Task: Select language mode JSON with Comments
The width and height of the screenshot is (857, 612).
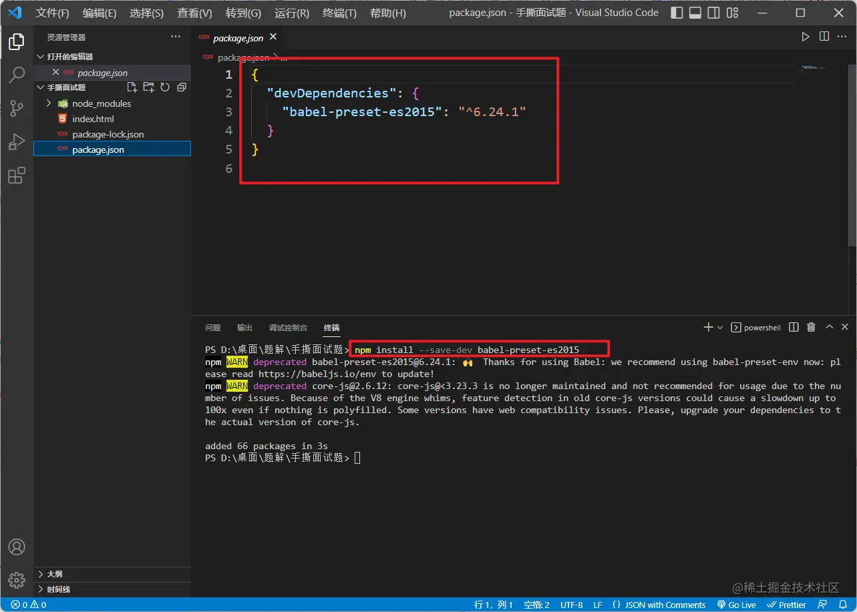Action: tap(659, 605)
